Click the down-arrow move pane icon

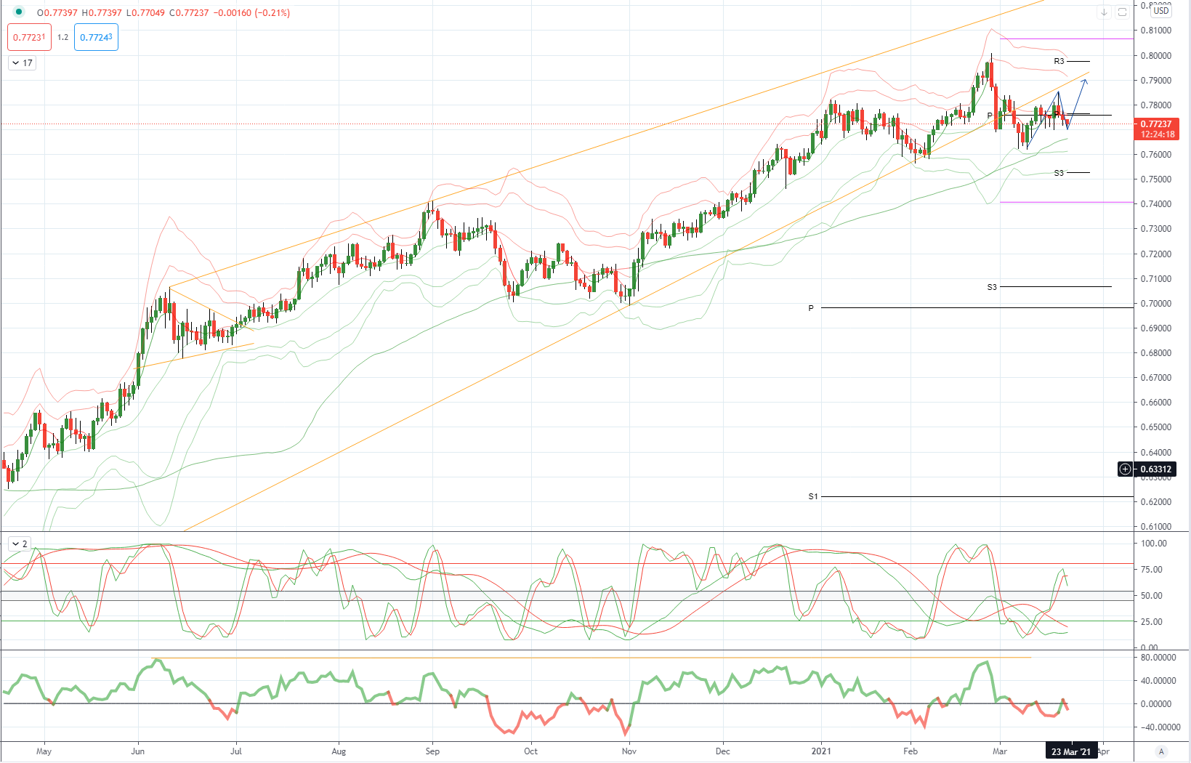point(1104,12)
